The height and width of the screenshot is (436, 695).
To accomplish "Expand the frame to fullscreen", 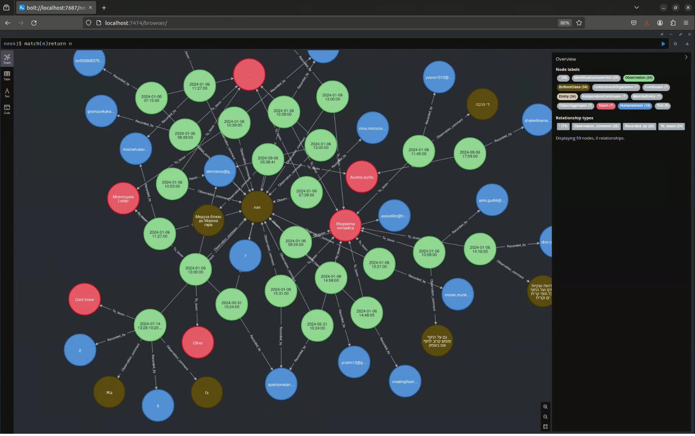I will click(x=681, y=34).
